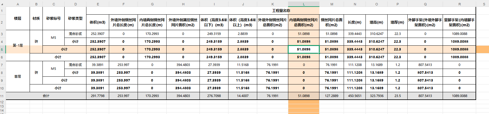The height and width of the screenshot is (114, 489).
Task: Click 混合砂浆 cell in row 7
Action: coord(75,65)
